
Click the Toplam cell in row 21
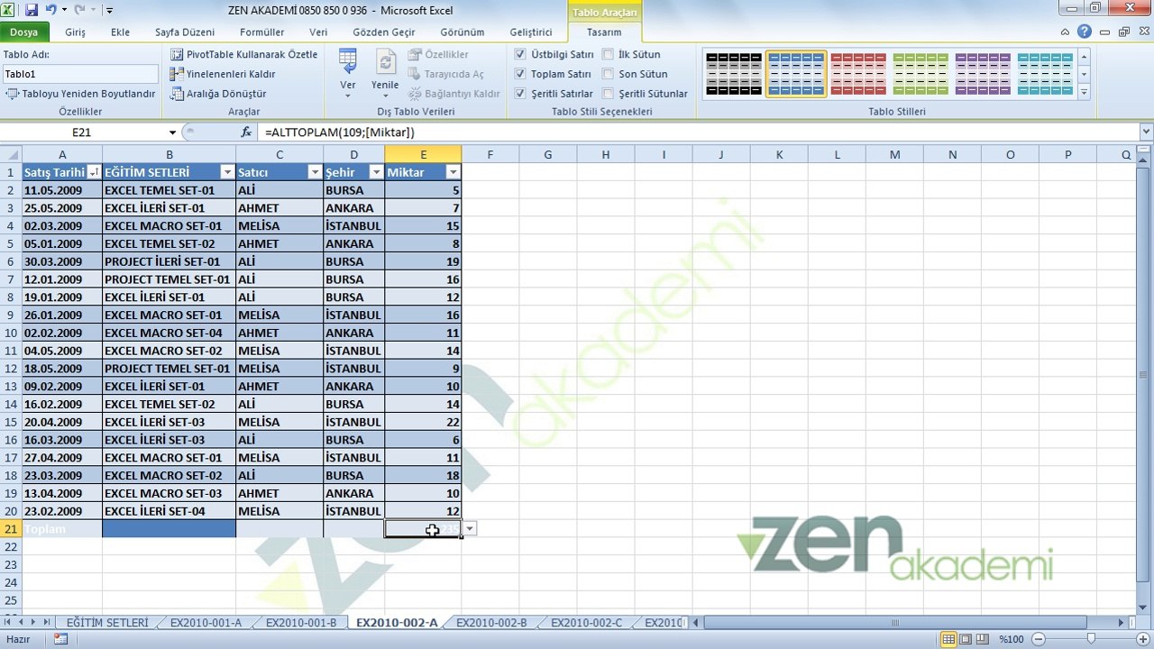coord(62,529)
